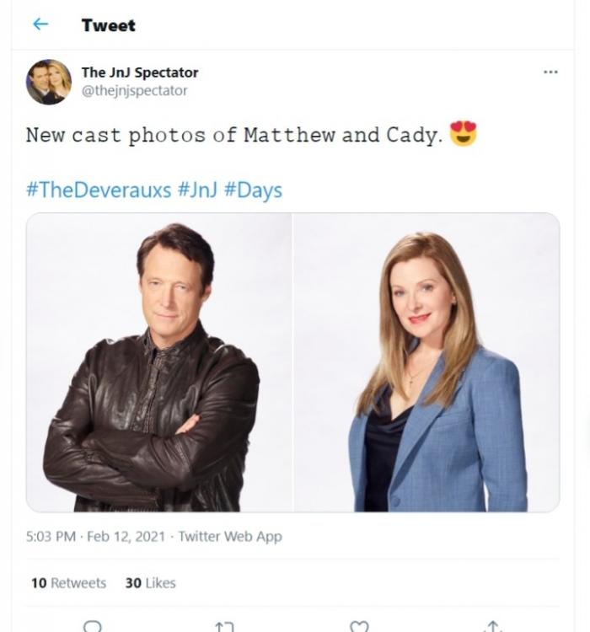This screenshot has height=632, width=590.
Task: Click the share tweet icon
Action: point(492,626)
